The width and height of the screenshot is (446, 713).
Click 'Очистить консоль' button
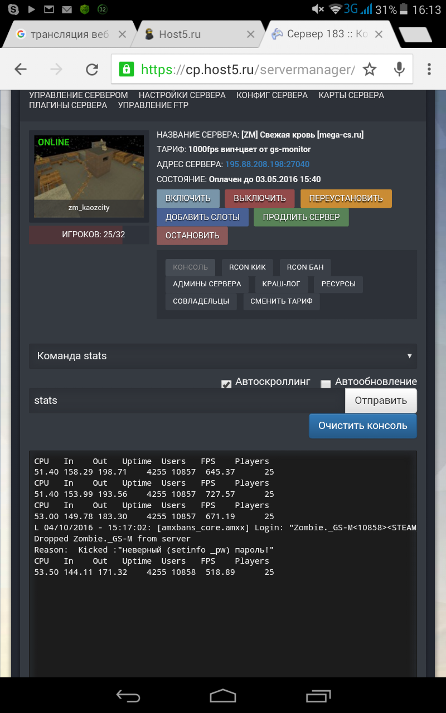click(363, 426)
